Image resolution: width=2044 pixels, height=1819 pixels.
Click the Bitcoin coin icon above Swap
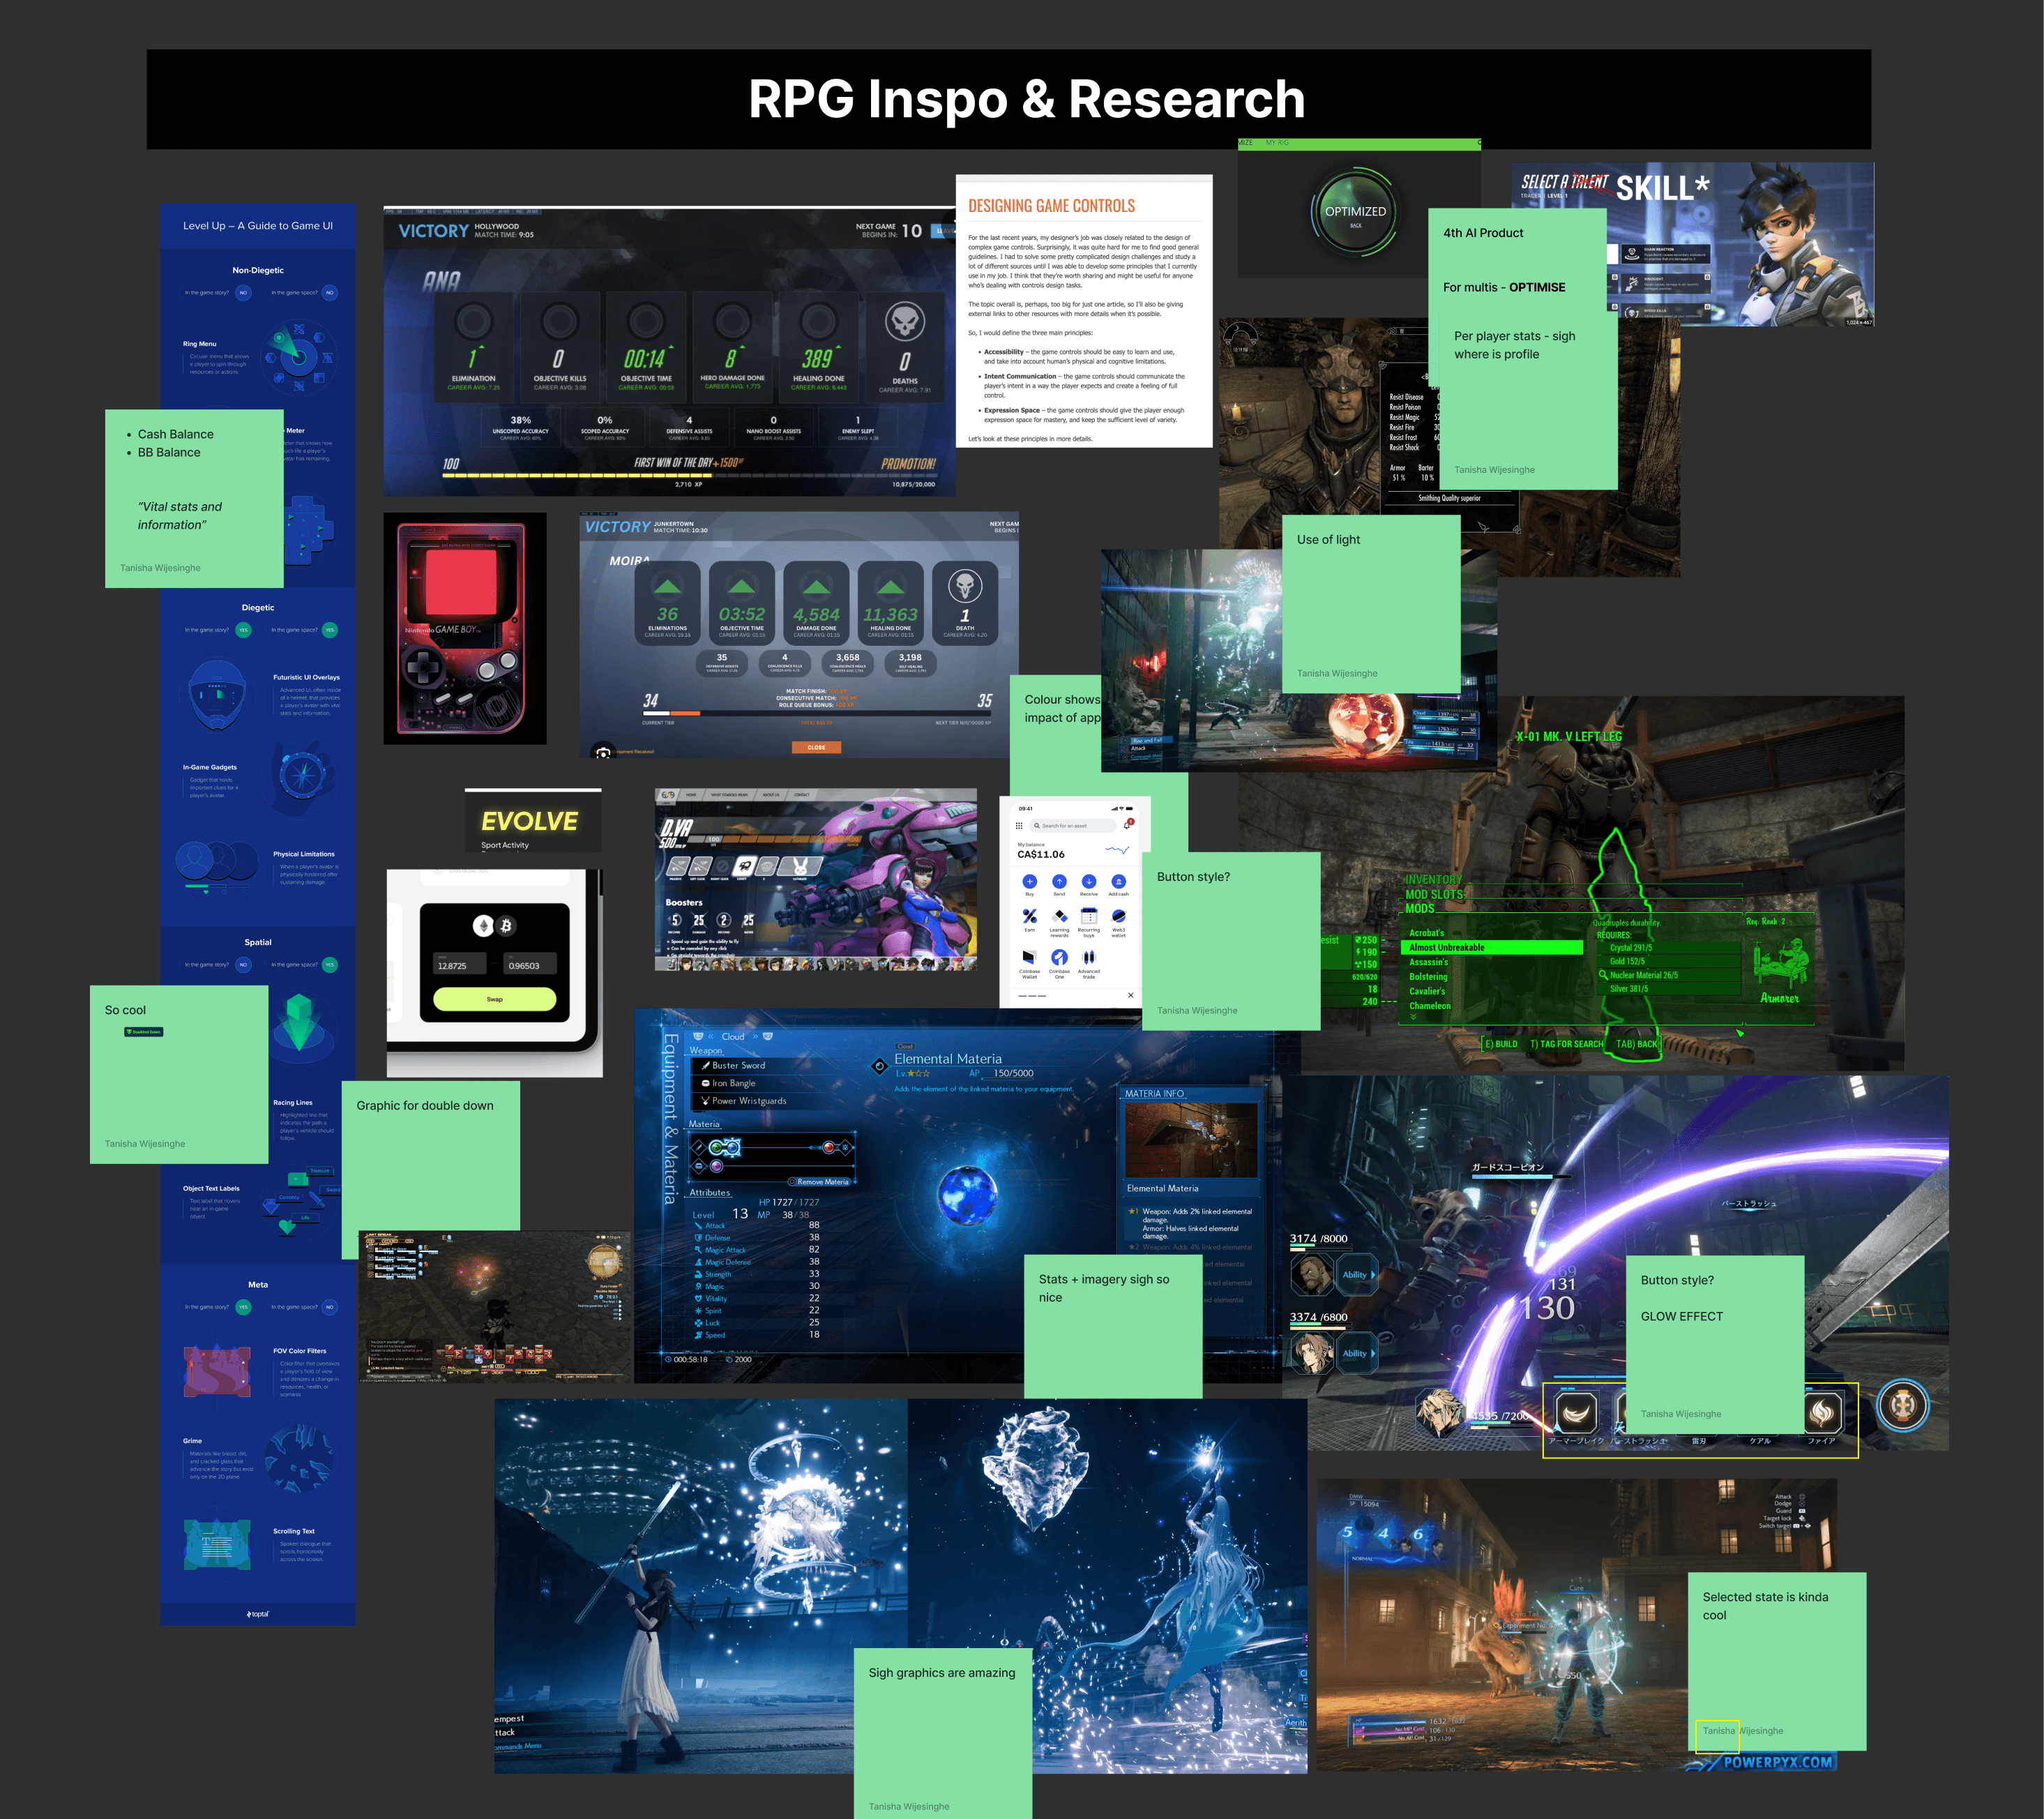506,926
